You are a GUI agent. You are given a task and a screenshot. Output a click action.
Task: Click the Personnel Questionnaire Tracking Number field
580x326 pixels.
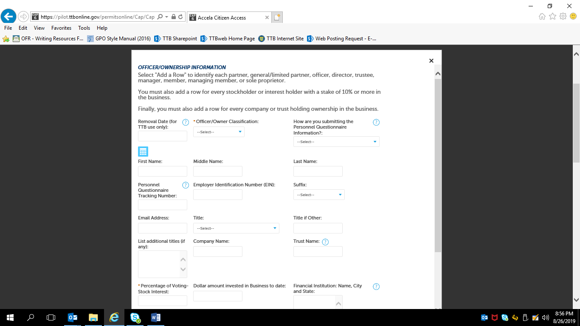(x=163, y=205)
